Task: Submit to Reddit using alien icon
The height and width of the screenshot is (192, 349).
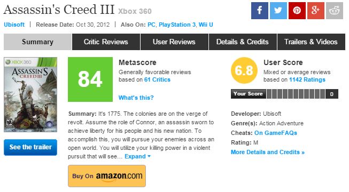Action: pyautogui.click(x=335, y=11)
